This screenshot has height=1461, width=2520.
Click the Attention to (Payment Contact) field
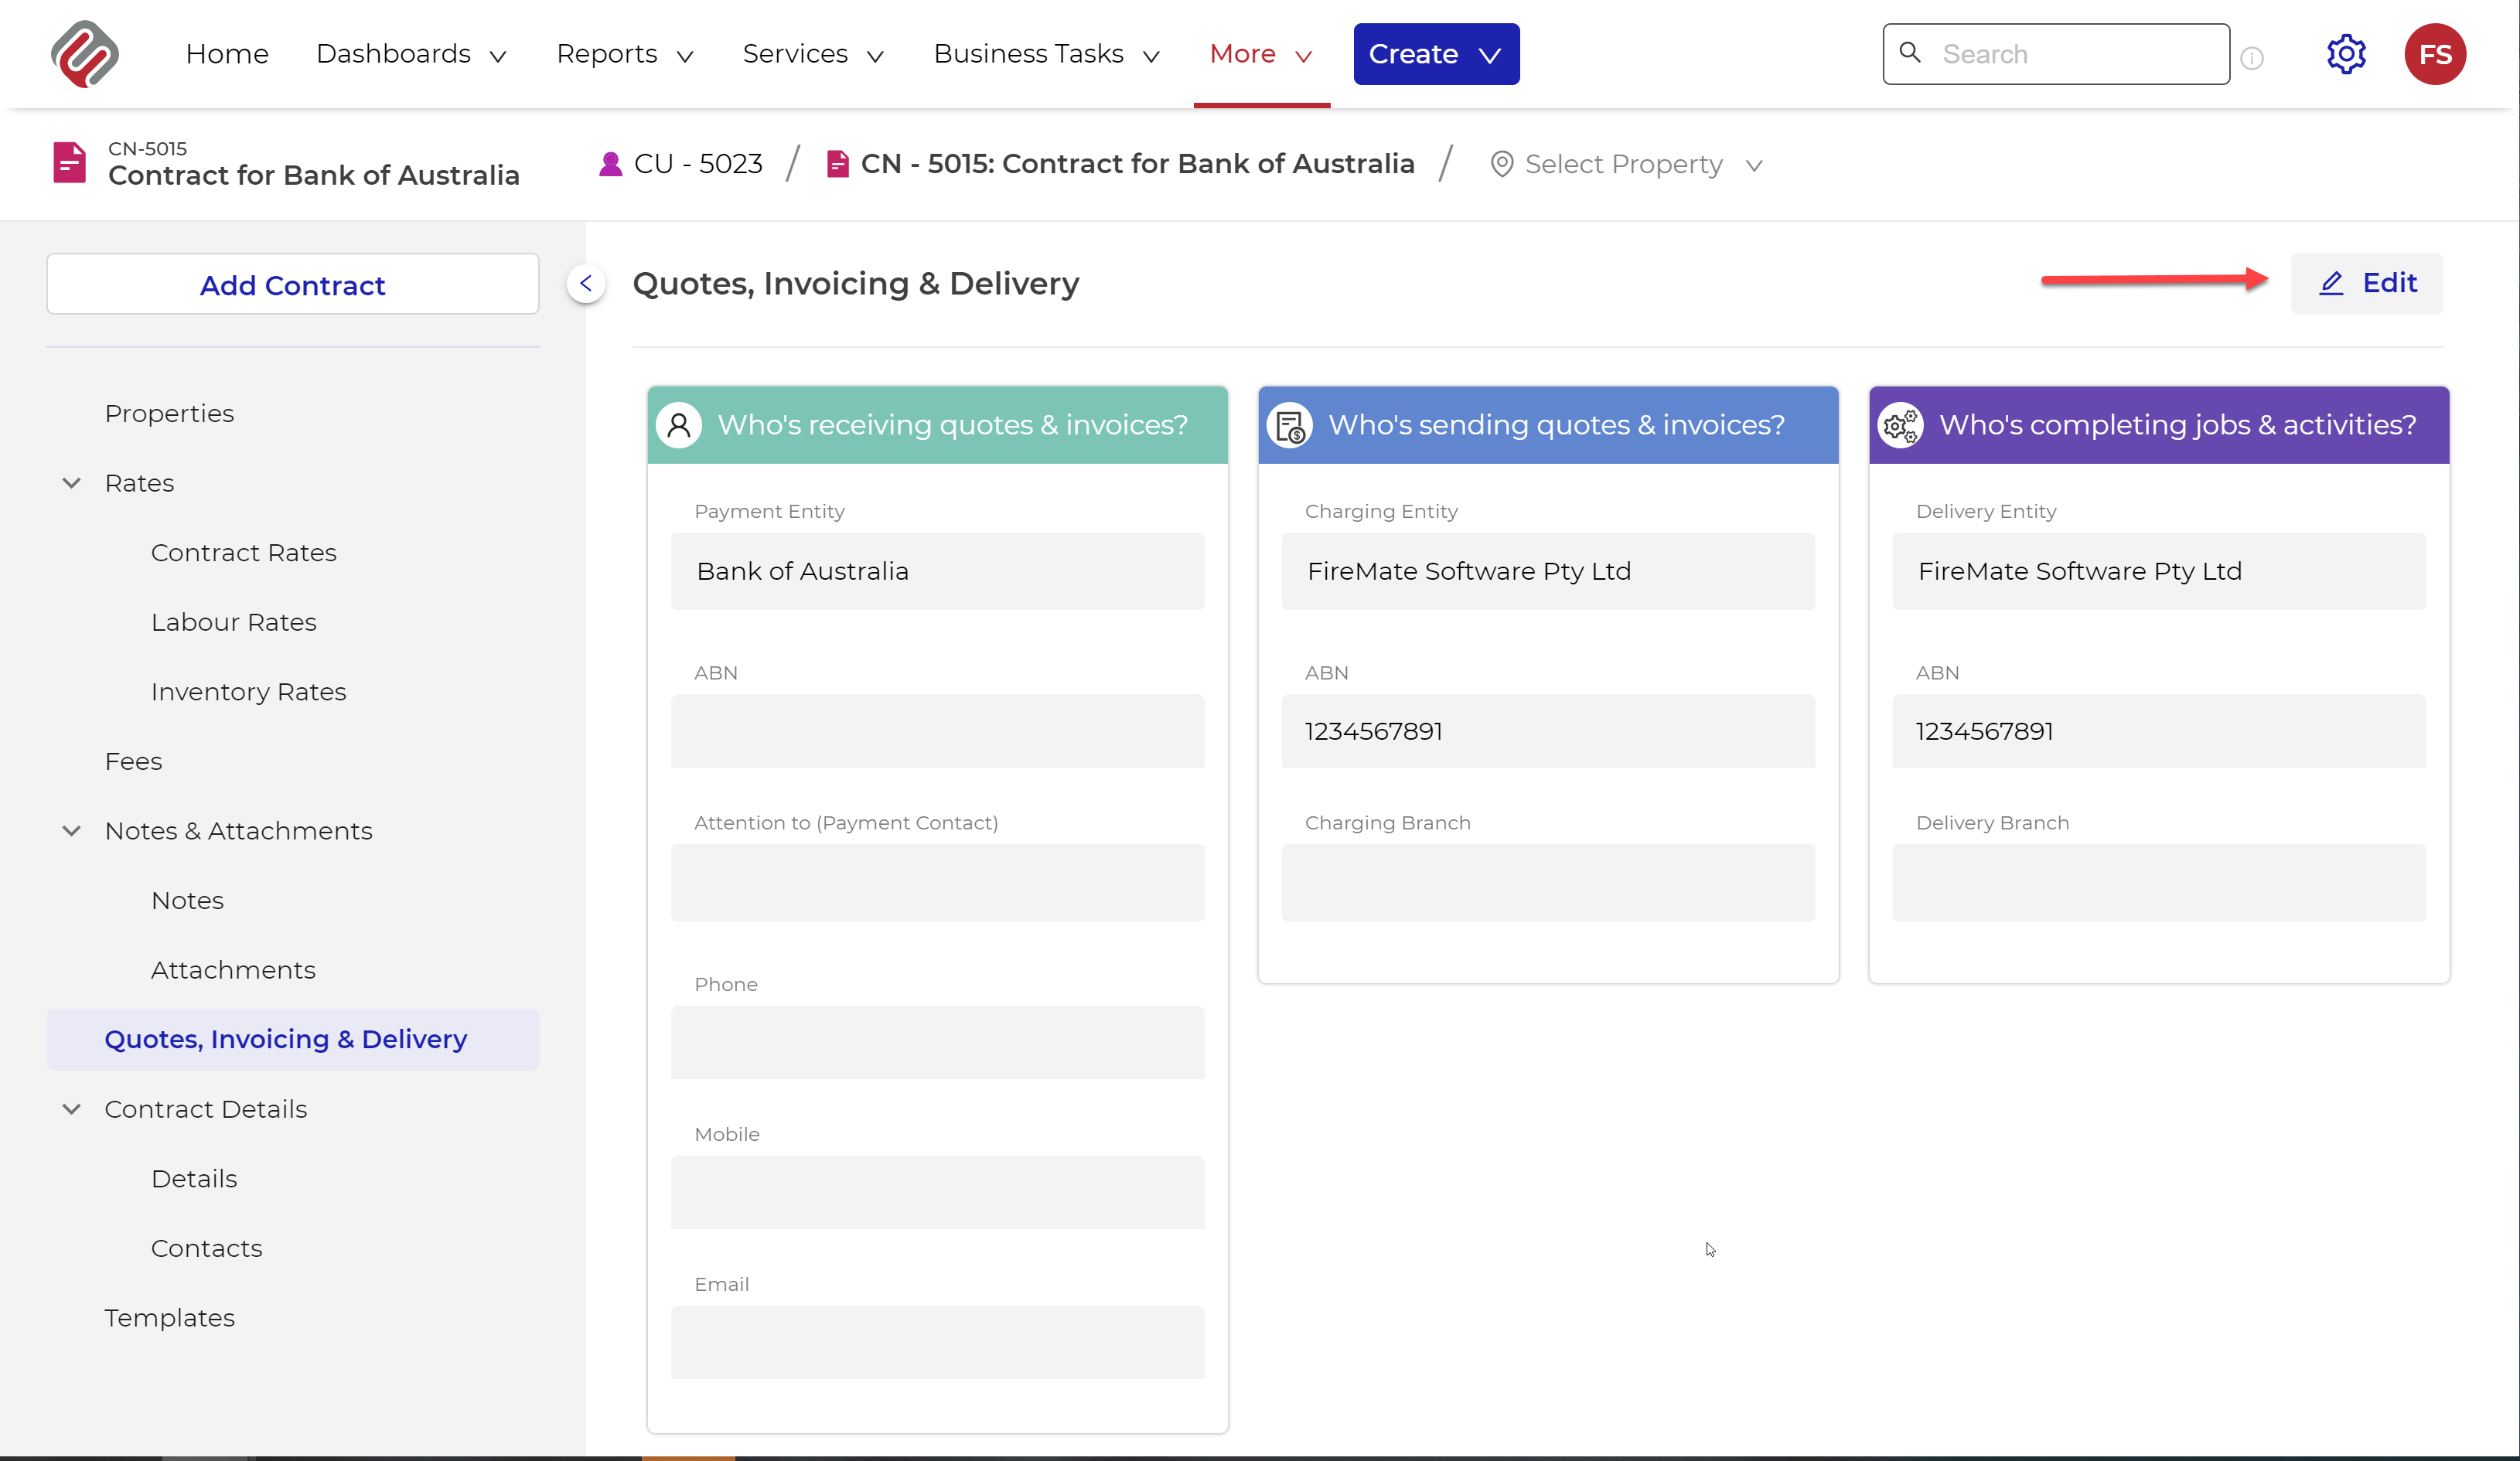coord(937,882)
